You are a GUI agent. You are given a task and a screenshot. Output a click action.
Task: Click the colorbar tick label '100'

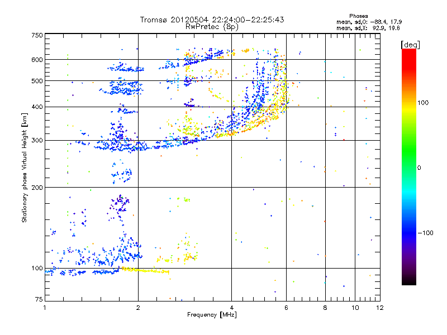pyautogui.click(x=423, y=103)
